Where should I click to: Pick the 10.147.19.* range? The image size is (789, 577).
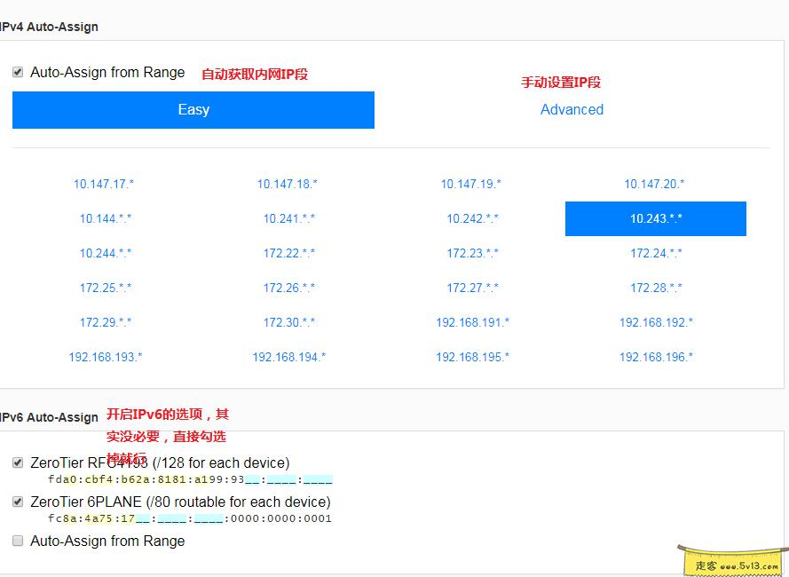(x=471, y=184)
